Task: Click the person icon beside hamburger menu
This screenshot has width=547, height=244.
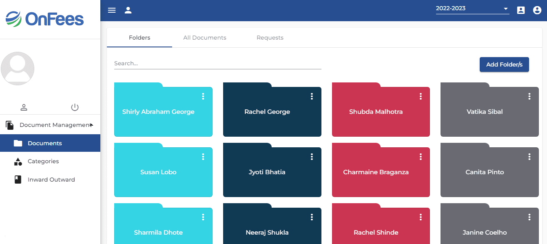Action: coord(128,10)
